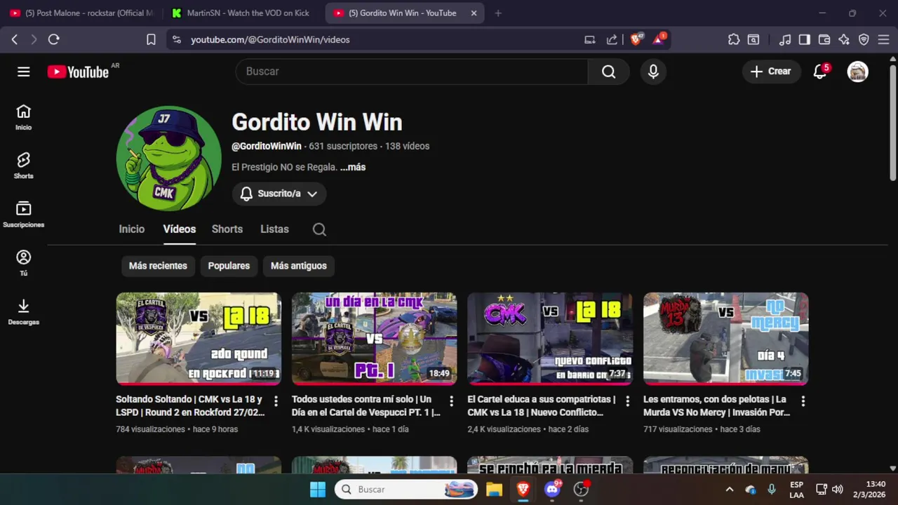Image resolution: width=898 pixels, height=505 pixels.
Task: Open the Murda 13 vs No Mercy thumbnail
Action: pos(725,339)
